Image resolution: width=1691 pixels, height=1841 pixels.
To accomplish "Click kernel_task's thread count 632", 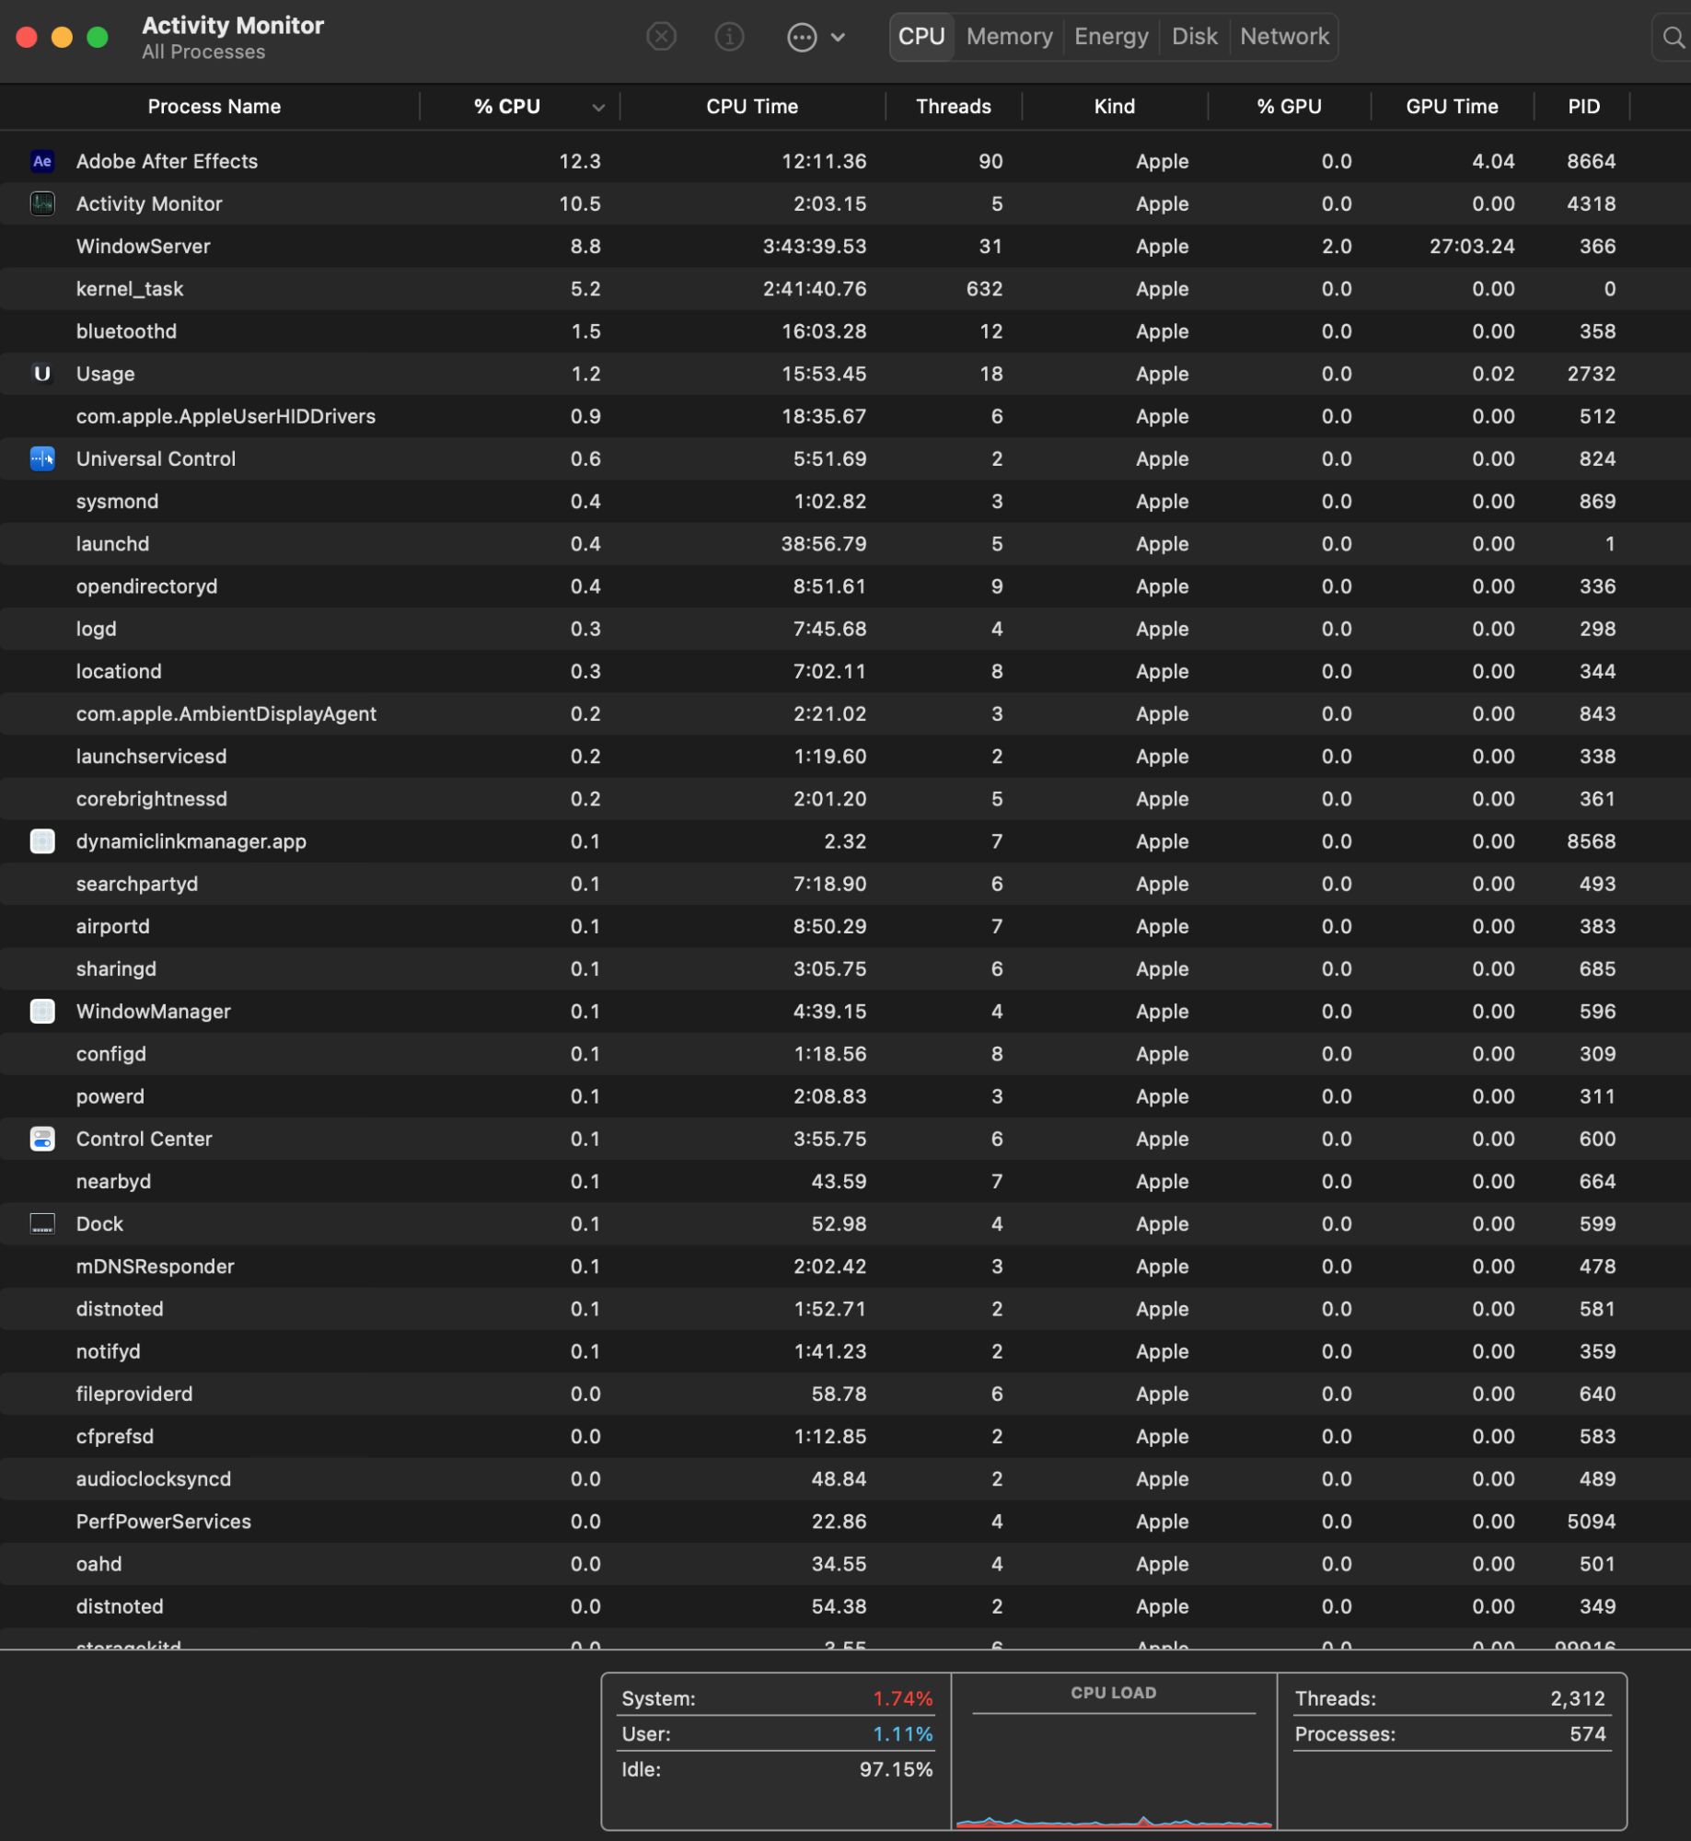I will pos(984,289).
